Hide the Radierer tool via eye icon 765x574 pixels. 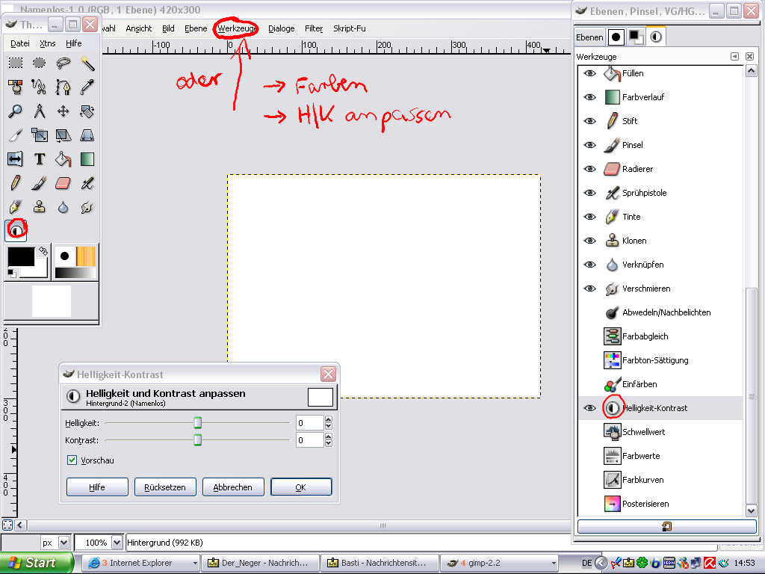tap(589, 169)
